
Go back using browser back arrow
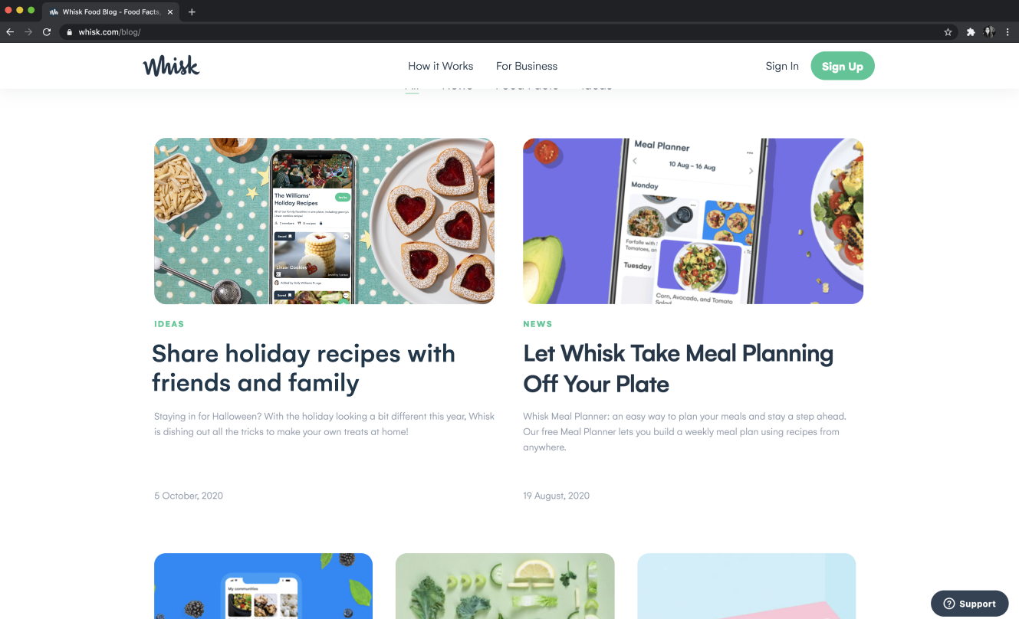[x=10, y=32]
